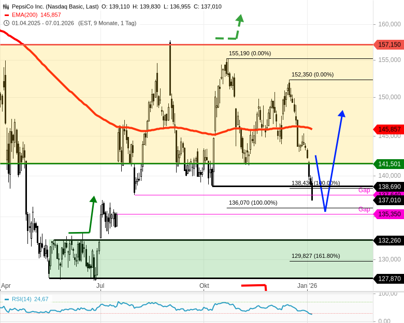Click the clock icon before the date range
Screen dimensions: 404x323
point(6,23)
